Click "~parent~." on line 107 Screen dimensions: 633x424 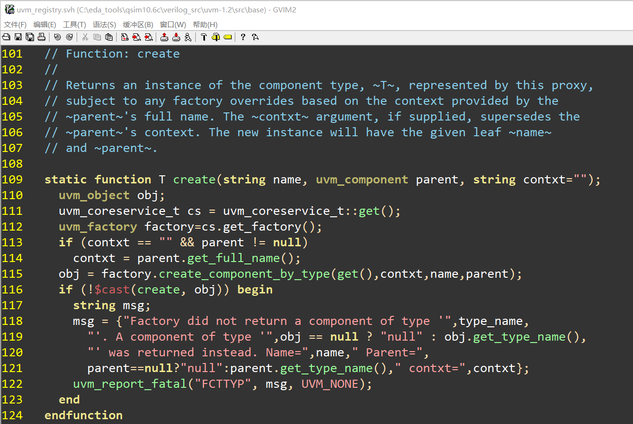[x=126, y=148]
